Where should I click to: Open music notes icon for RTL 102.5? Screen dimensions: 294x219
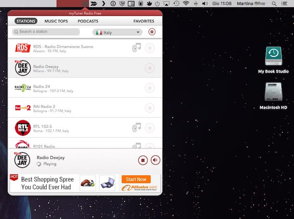click(136, 128)
